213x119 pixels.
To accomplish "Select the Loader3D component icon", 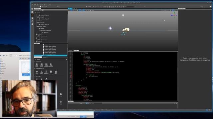I will 42,72.
